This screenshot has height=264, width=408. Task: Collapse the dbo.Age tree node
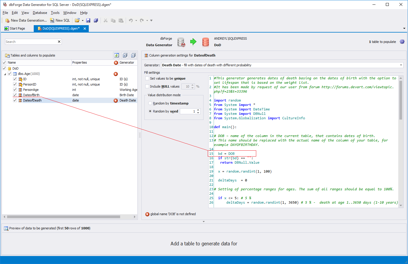[x=5, y=74]
